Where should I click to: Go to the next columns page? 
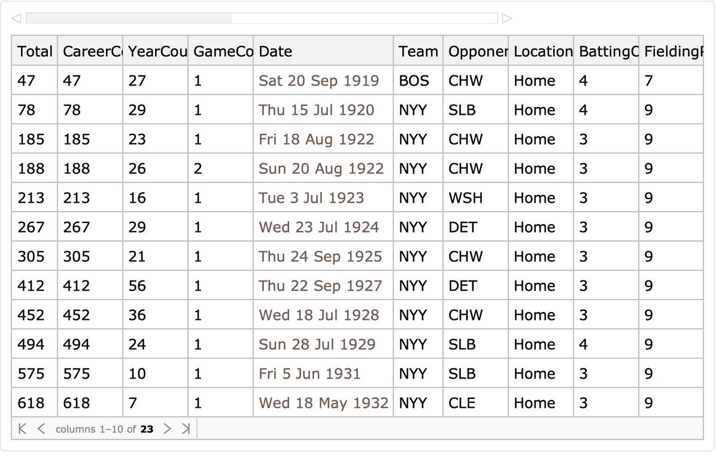pos(167,429)
